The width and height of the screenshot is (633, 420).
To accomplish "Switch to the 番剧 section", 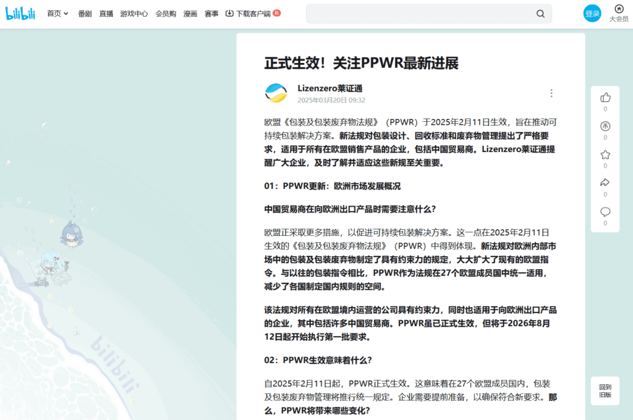I will [86, 13].
